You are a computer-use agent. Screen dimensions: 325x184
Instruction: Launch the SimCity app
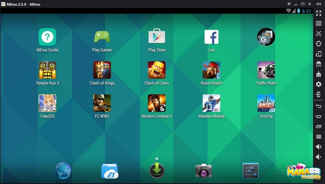click(x=266, y=103)
